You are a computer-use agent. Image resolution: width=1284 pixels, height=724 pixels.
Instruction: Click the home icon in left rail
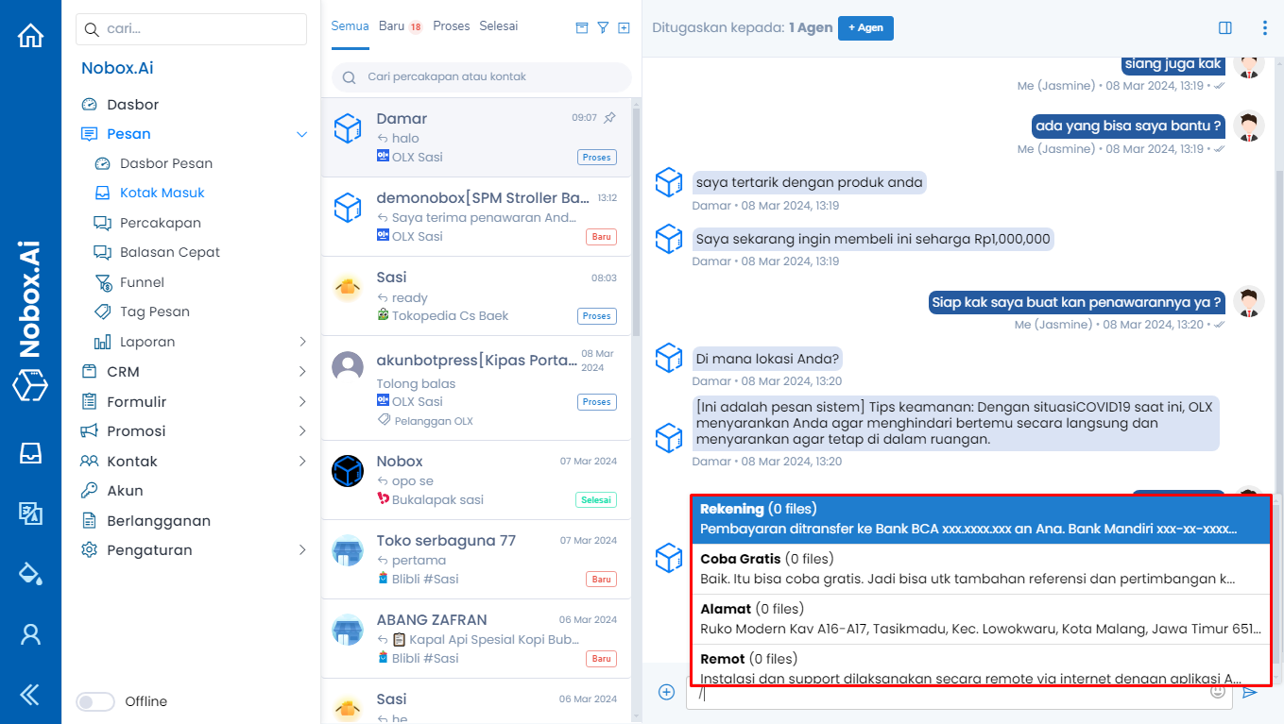[x=30, y=36]
